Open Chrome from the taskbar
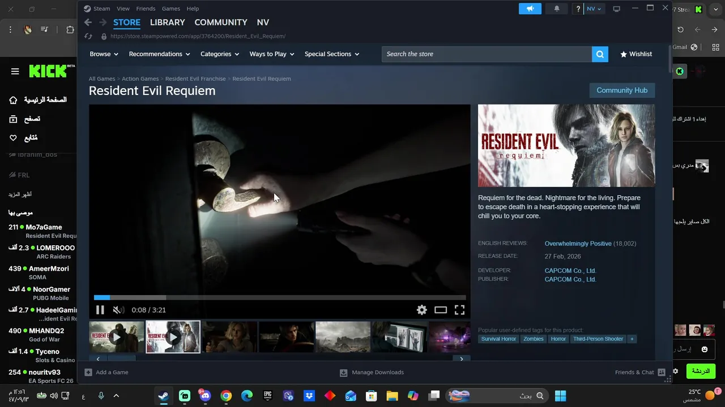Viewport: 725px width, 407px height. [x=226, y=396]
